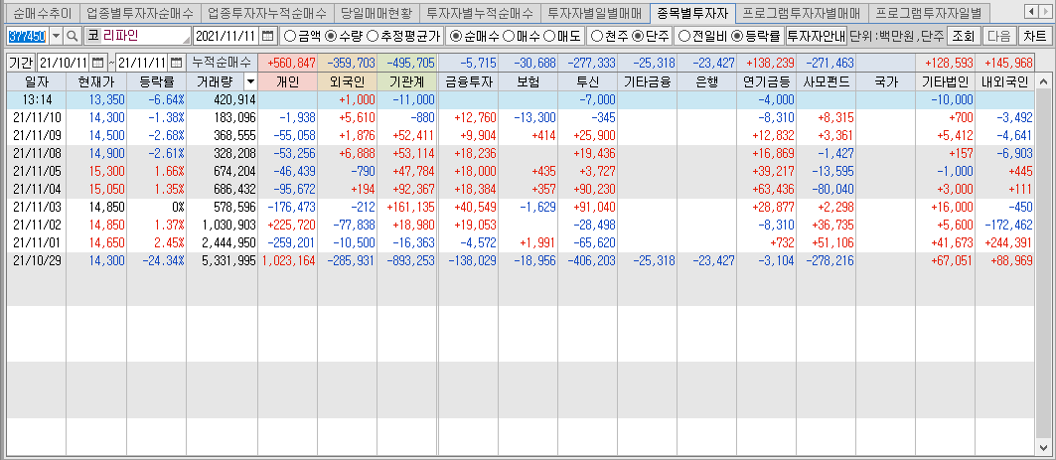Switch to the 투자자별일별매매 tab
1056x460 pixels.
[x=595, y=12]
